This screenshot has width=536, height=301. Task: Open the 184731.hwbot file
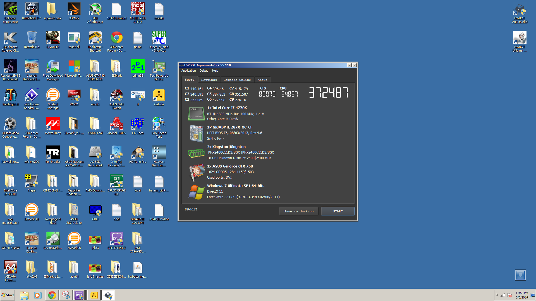coord(116,11)
